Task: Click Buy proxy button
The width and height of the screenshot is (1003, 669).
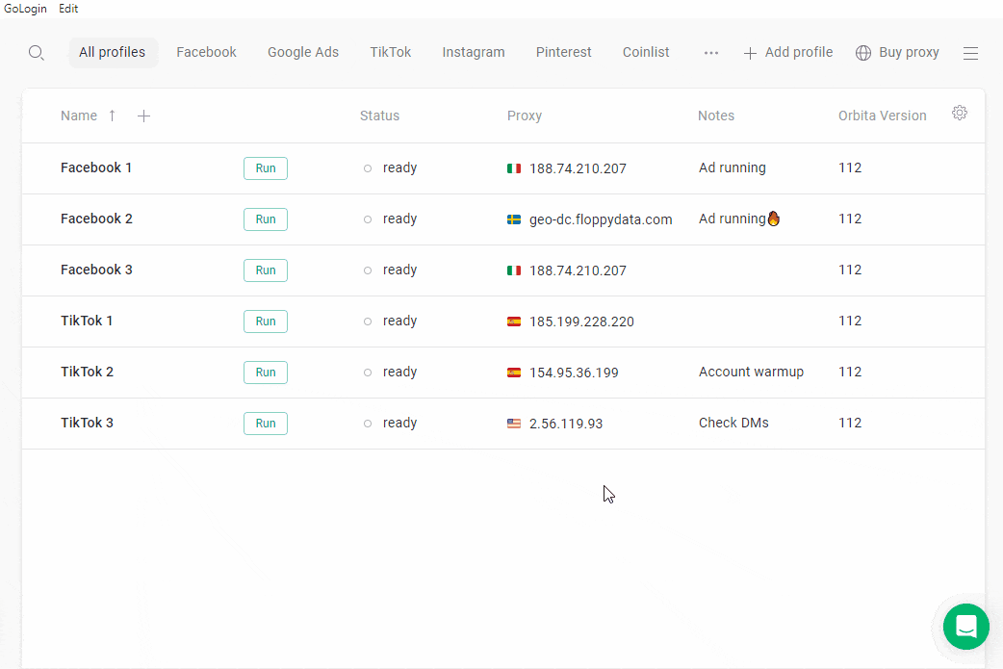Action: (x=897, y=52)
